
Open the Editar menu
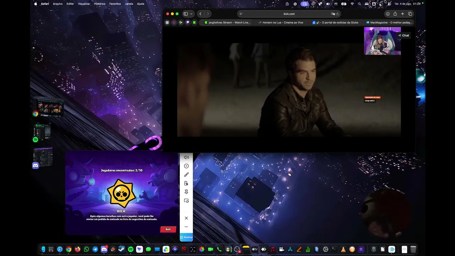[70, 4]
